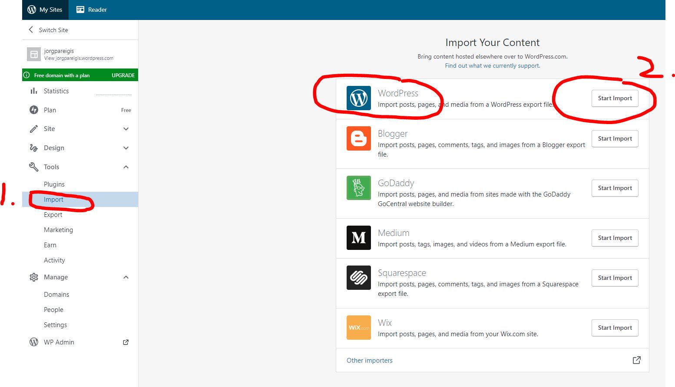Open Plugins under Tools

pyautogui.click(x=54, y=184)
